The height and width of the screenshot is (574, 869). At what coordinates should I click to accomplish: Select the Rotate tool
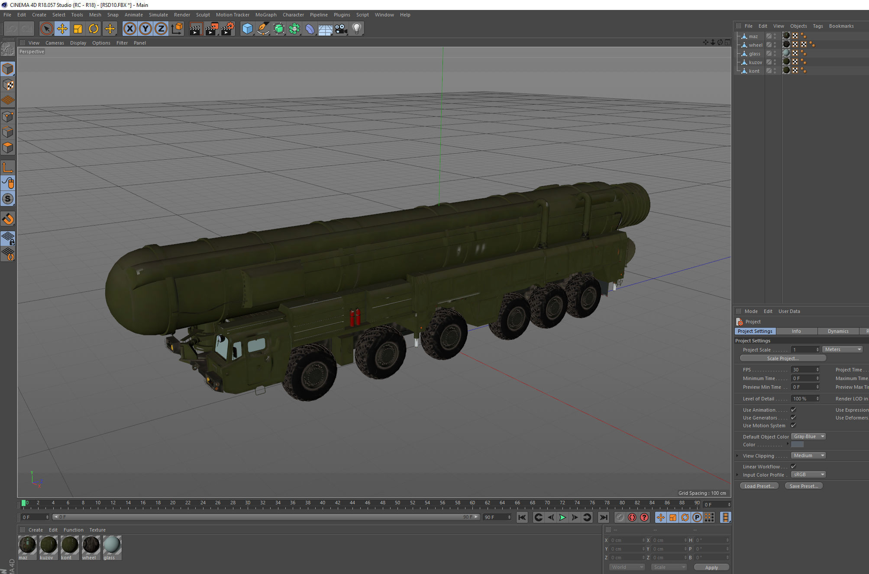point(94,29)
